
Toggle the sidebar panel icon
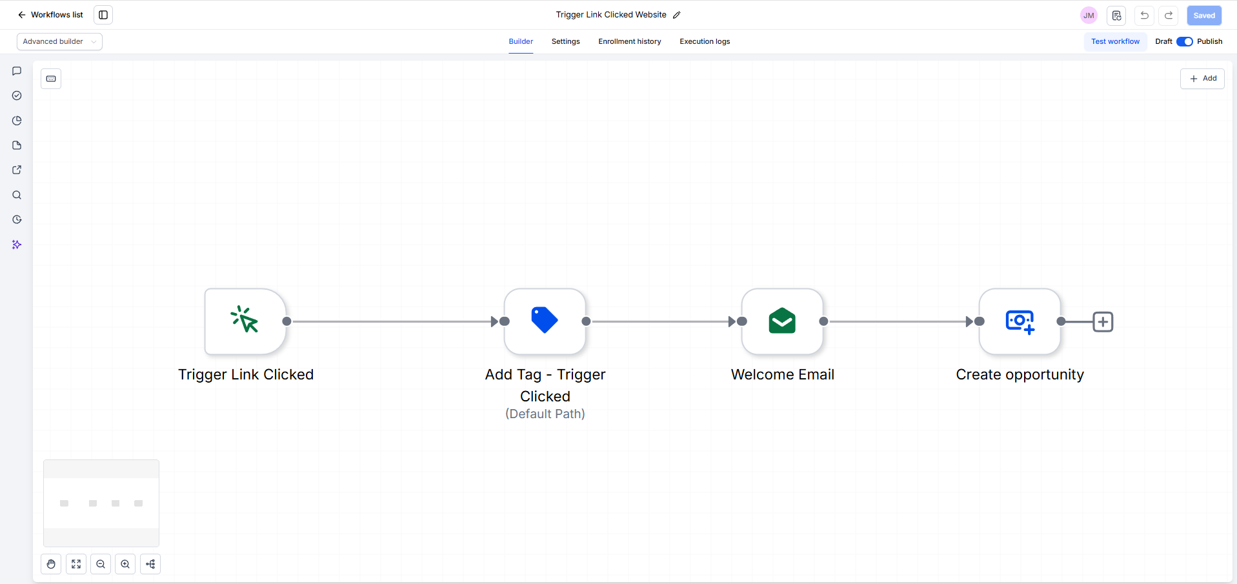(103, 15)
